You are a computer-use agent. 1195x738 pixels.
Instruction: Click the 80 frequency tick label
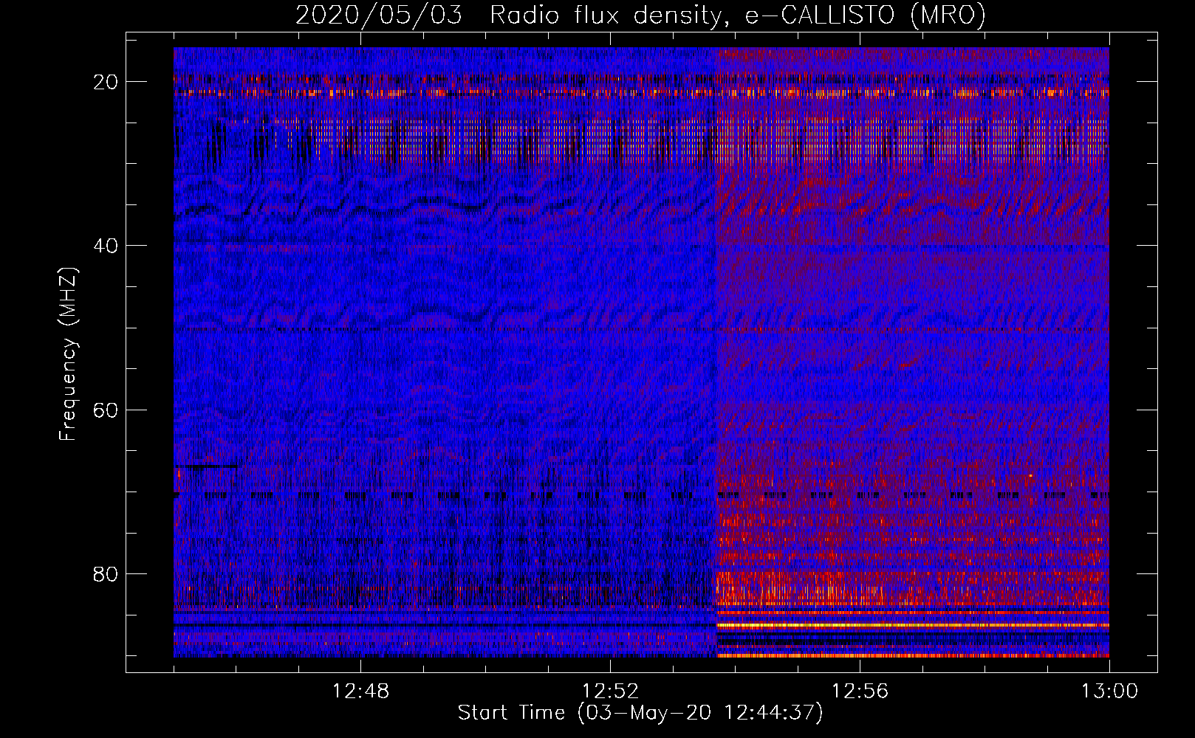(x=106, y=573)
